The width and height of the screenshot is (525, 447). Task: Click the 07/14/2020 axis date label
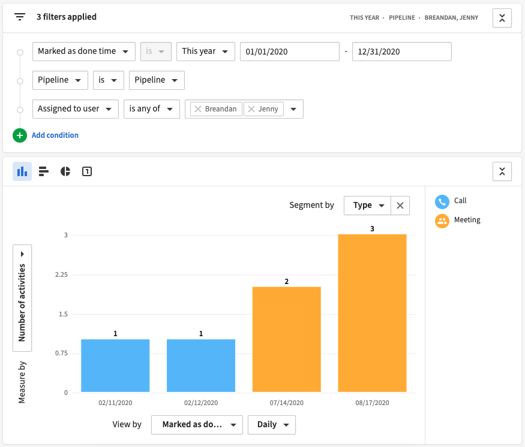[287, 403]
